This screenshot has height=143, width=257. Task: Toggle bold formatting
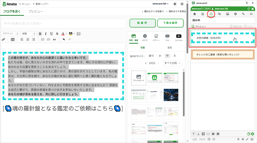pos(40,34)
